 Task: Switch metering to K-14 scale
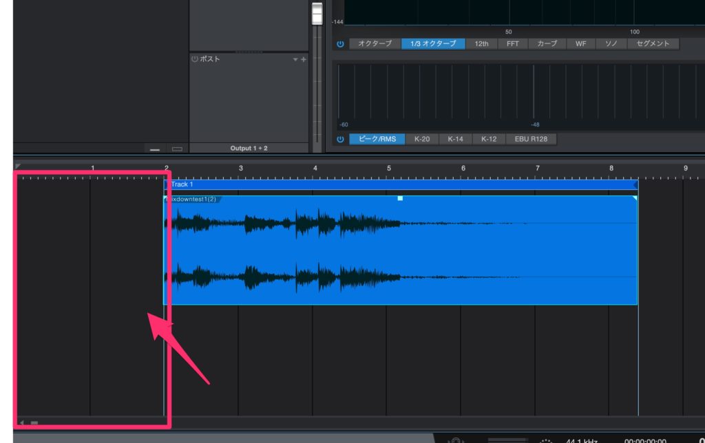455,140
